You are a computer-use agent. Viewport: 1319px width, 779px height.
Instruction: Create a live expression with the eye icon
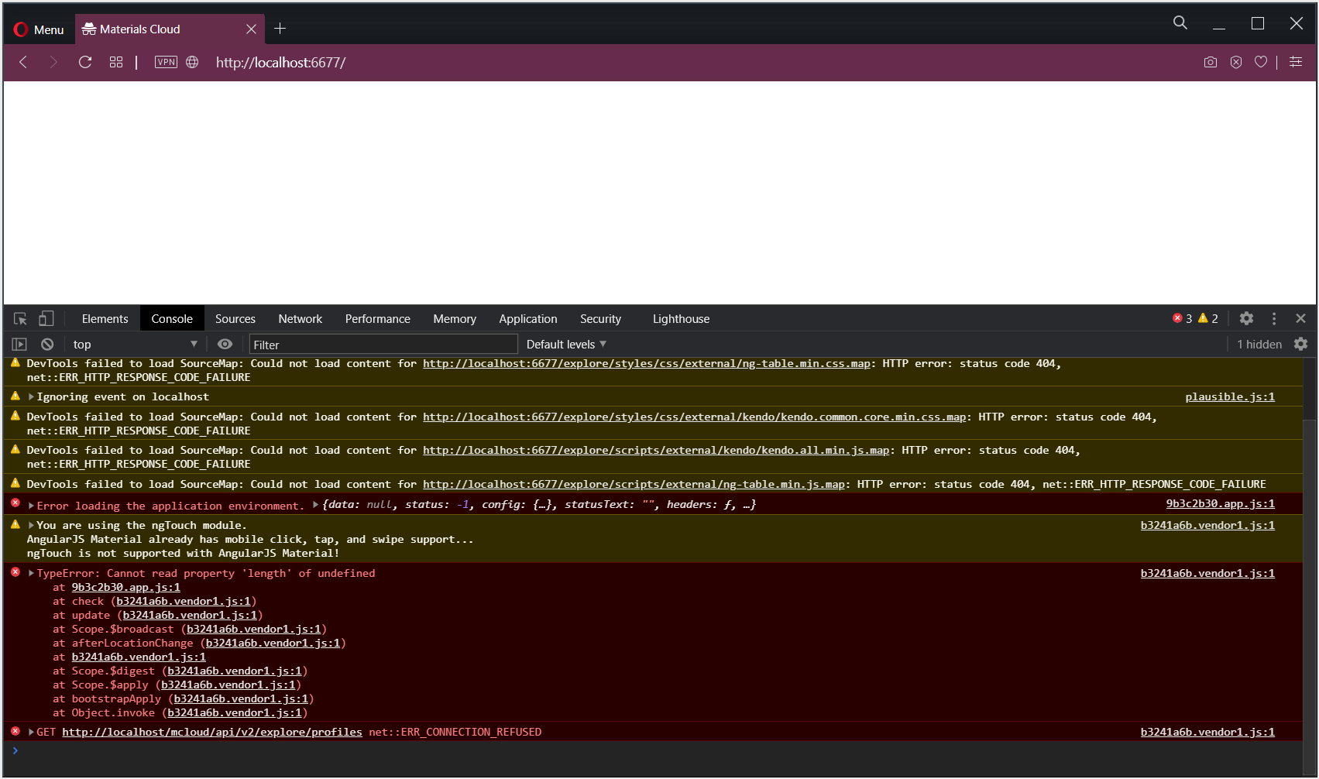[225, 344]
